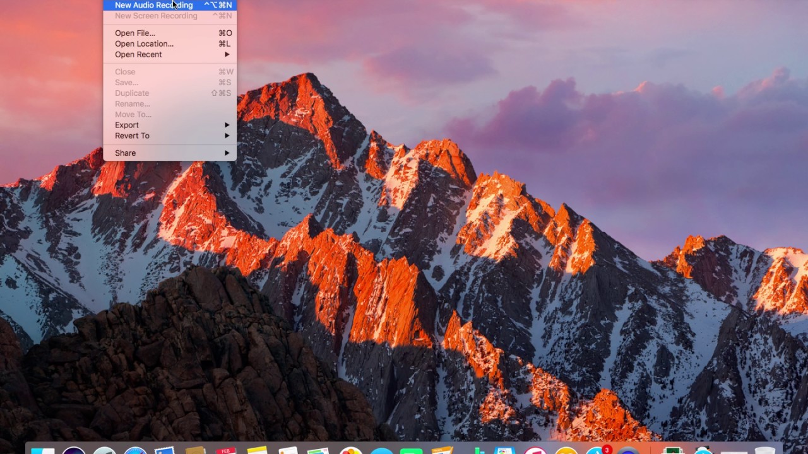
Task: Click the greyed Rename... menu item
Action: point(170,103)
